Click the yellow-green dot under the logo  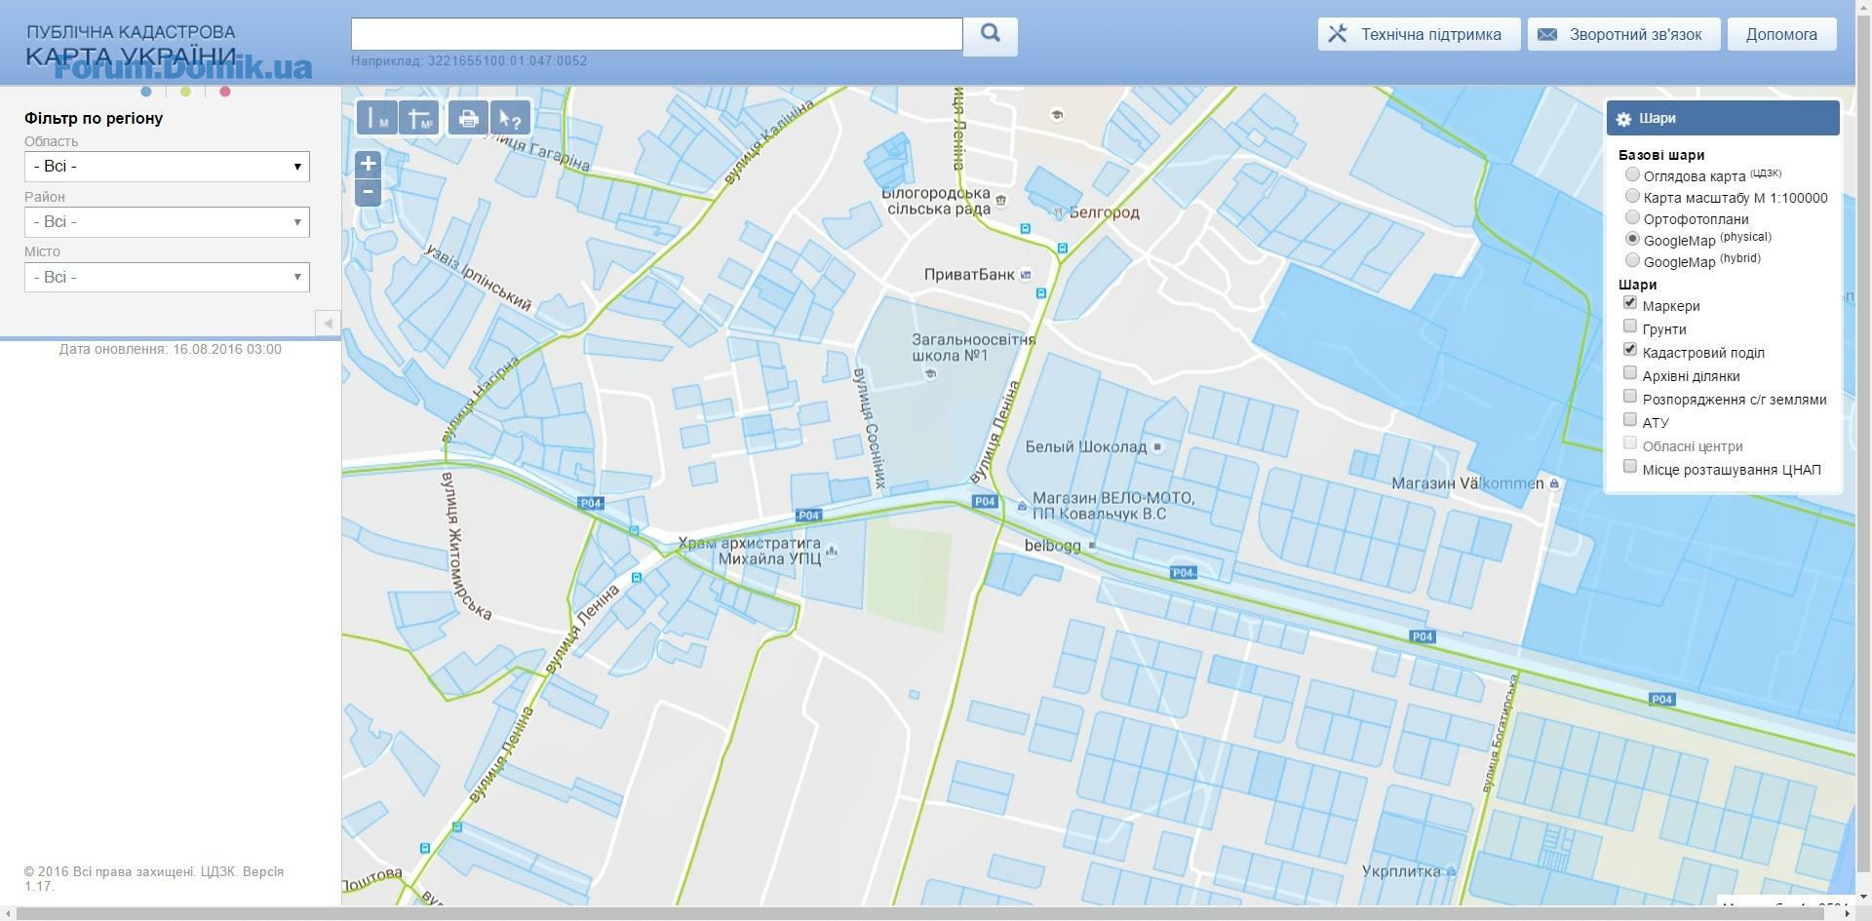pyautogui.click(x=185, y=92)
